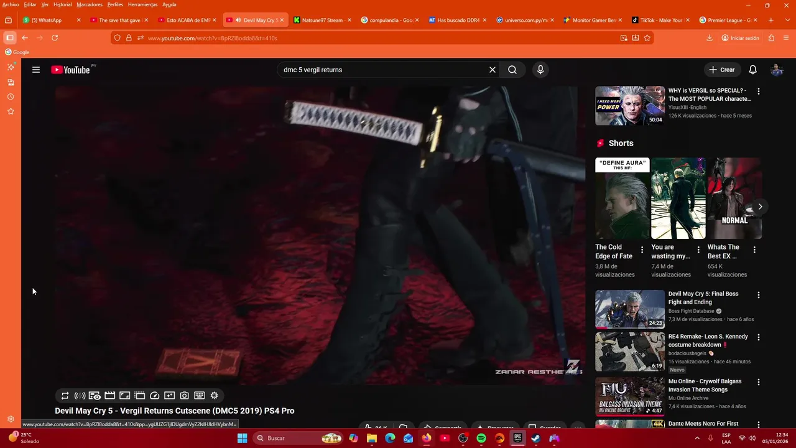Open the notifications bell

click(x=752, y=70)
